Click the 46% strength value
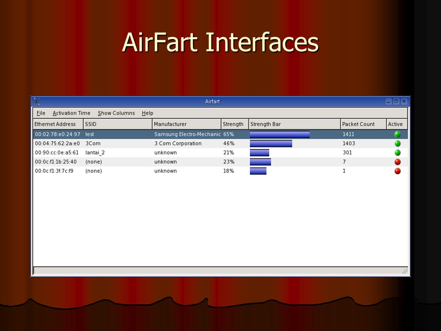 (229, 143)
